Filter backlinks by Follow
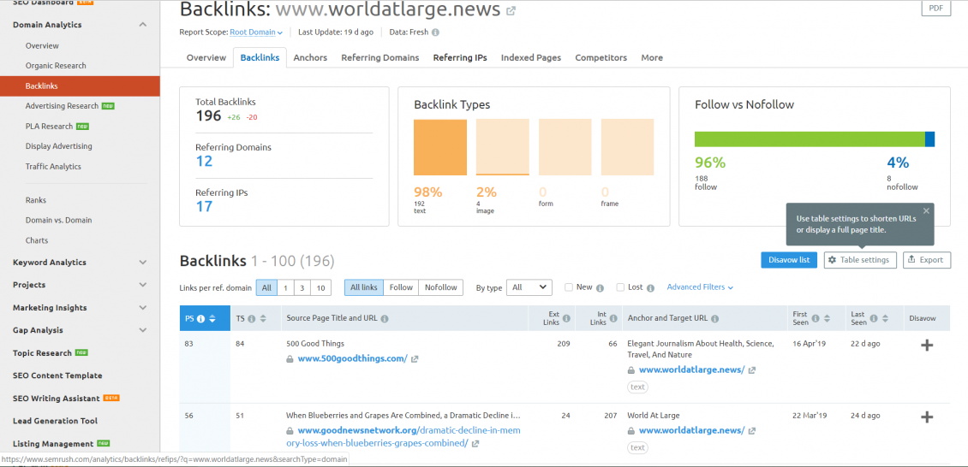This screenshot has width=968, height=467. [401, 287]
